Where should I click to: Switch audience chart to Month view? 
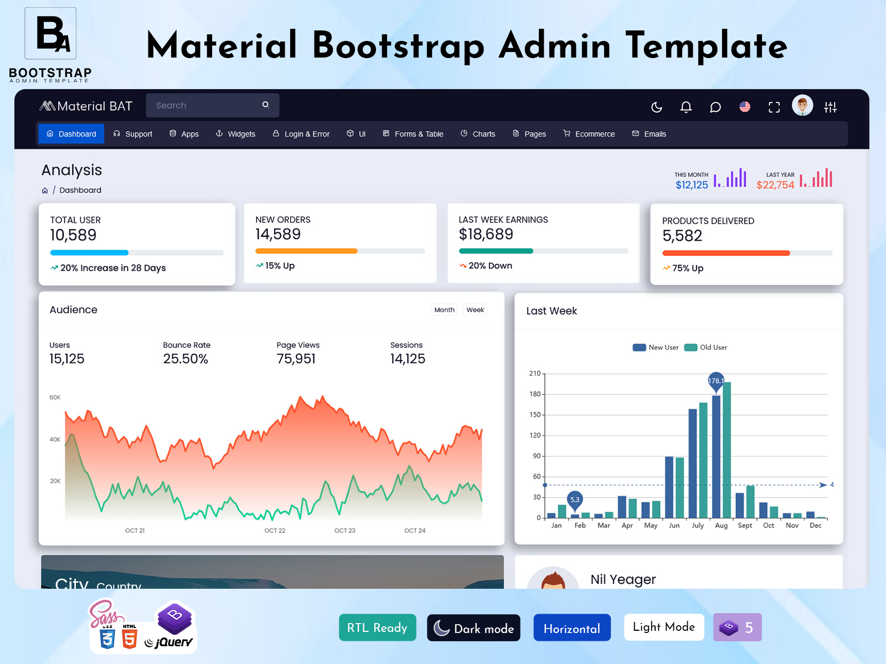[444, 309]
